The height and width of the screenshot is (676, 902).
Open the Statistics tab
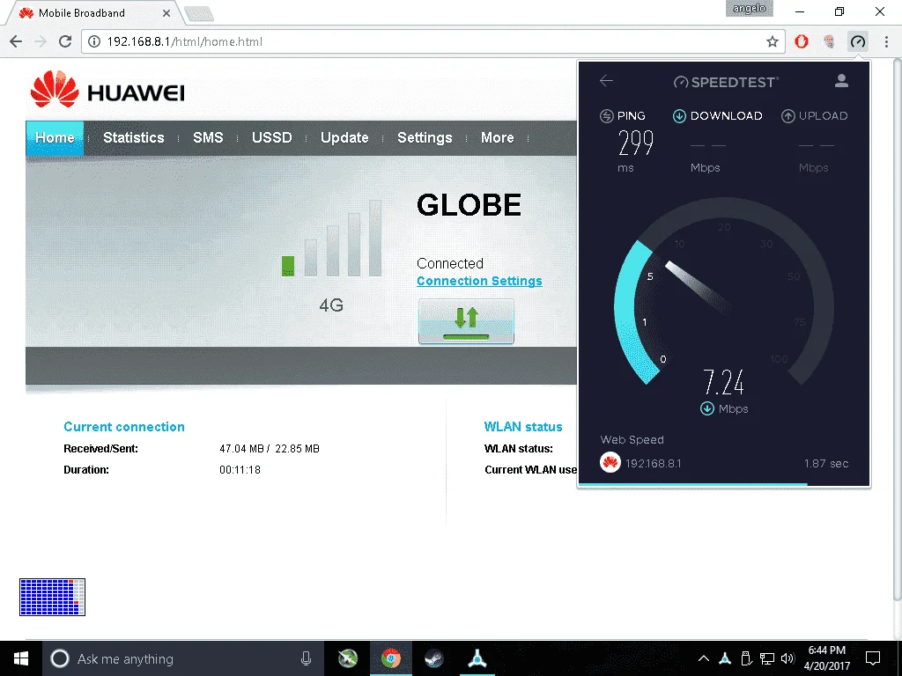click(134, 138)
